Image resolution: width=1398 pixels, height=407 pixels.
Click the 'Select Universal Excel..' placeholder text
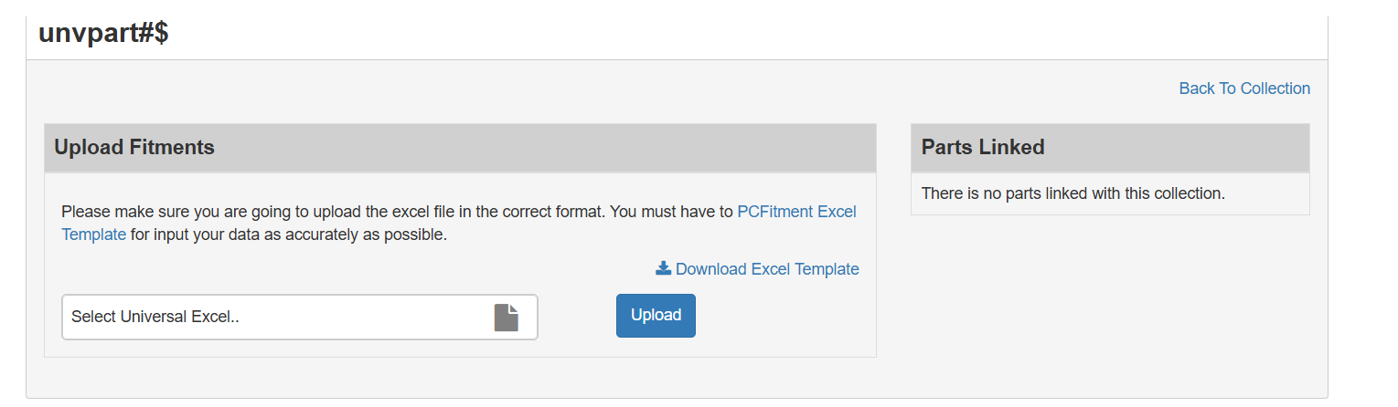pyautogui.click(x=155, y=318)
